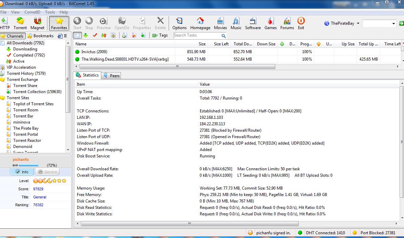Image resolution: width=404 pixels, height=238 pixels.
Task: Collapse the Torrent Exchange folder
Action: [22, 80]
